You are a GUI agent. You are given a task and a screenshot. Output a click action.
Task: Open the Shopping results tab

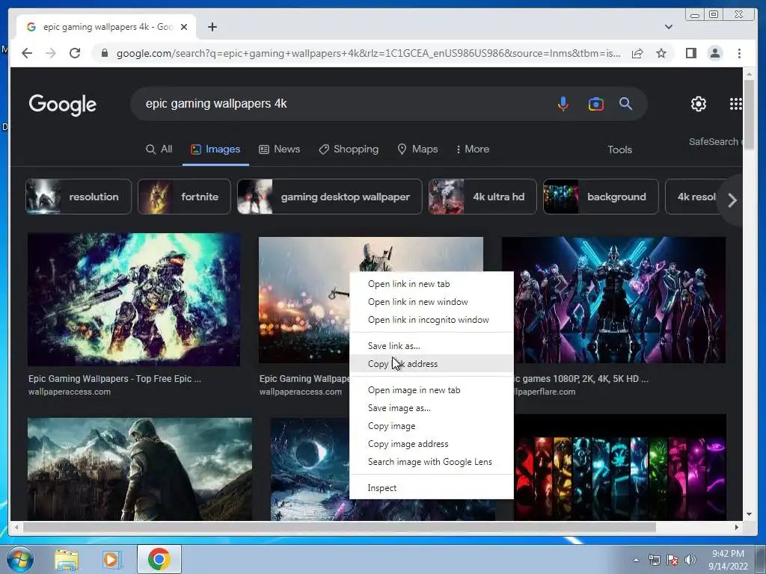tap(349, 149)
